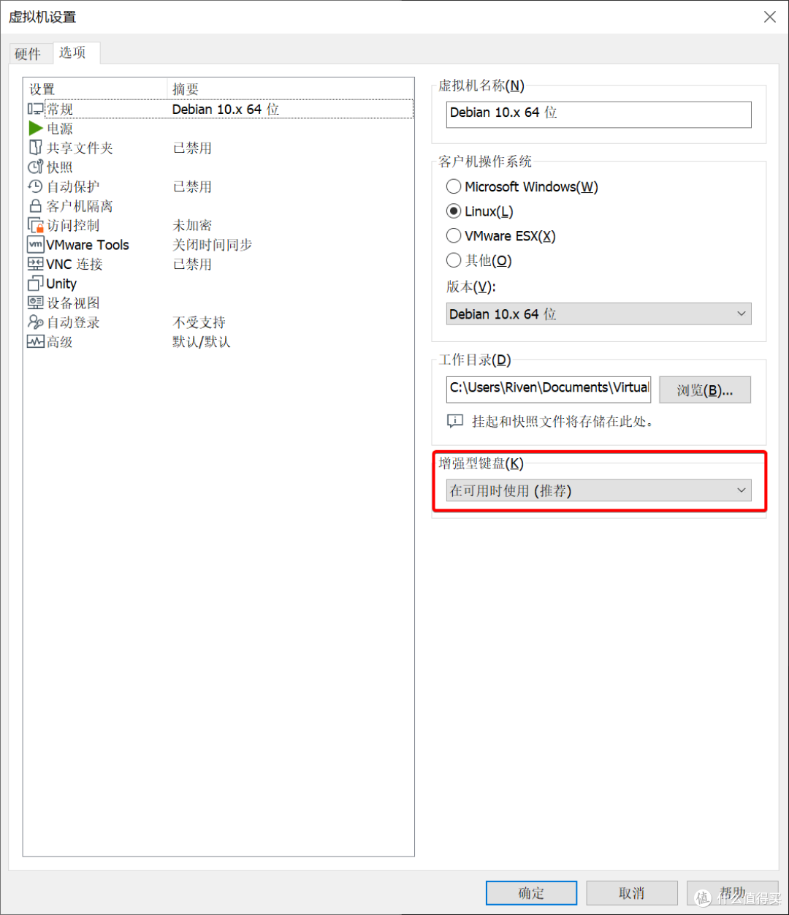Select the 客户机隔离 padlock icon
The image size is (789, 915).
click(35, 206)
